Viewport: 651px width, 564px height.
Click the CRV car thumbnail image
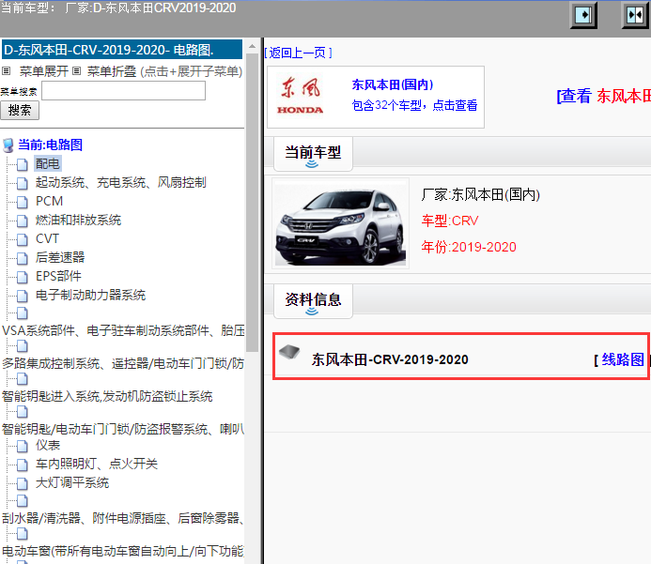coord(340,223)
